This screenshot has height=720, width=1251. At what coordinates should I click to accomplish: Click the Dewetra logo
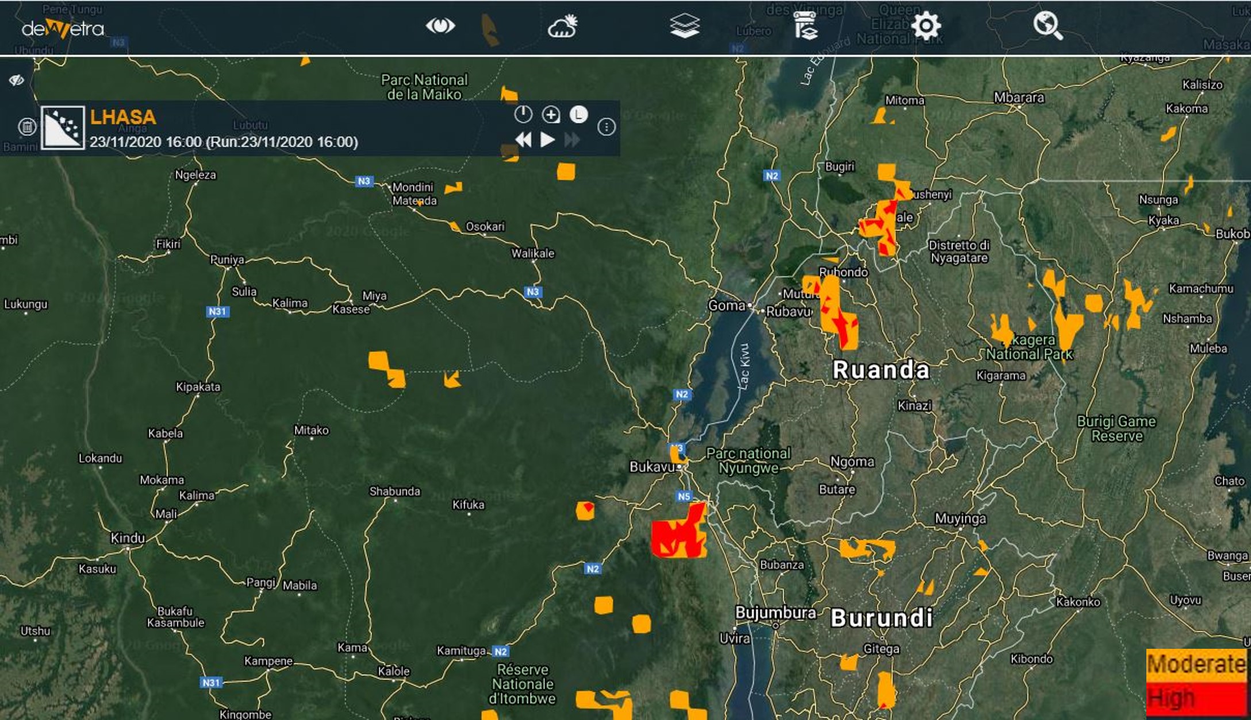pyautogui.click(x=63, y=28)
